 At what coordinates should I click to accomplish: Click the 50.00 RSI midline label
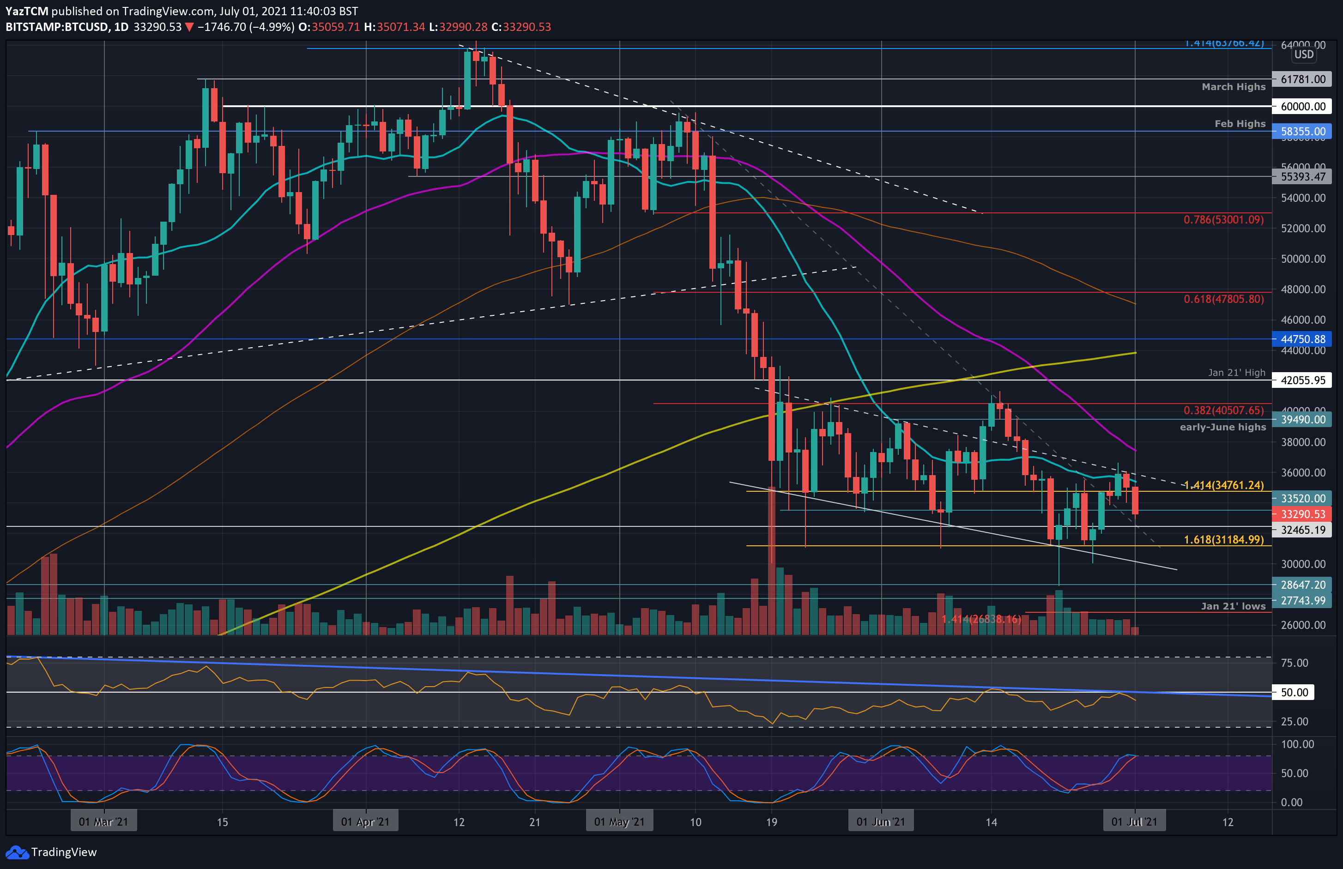(1293, 692)
